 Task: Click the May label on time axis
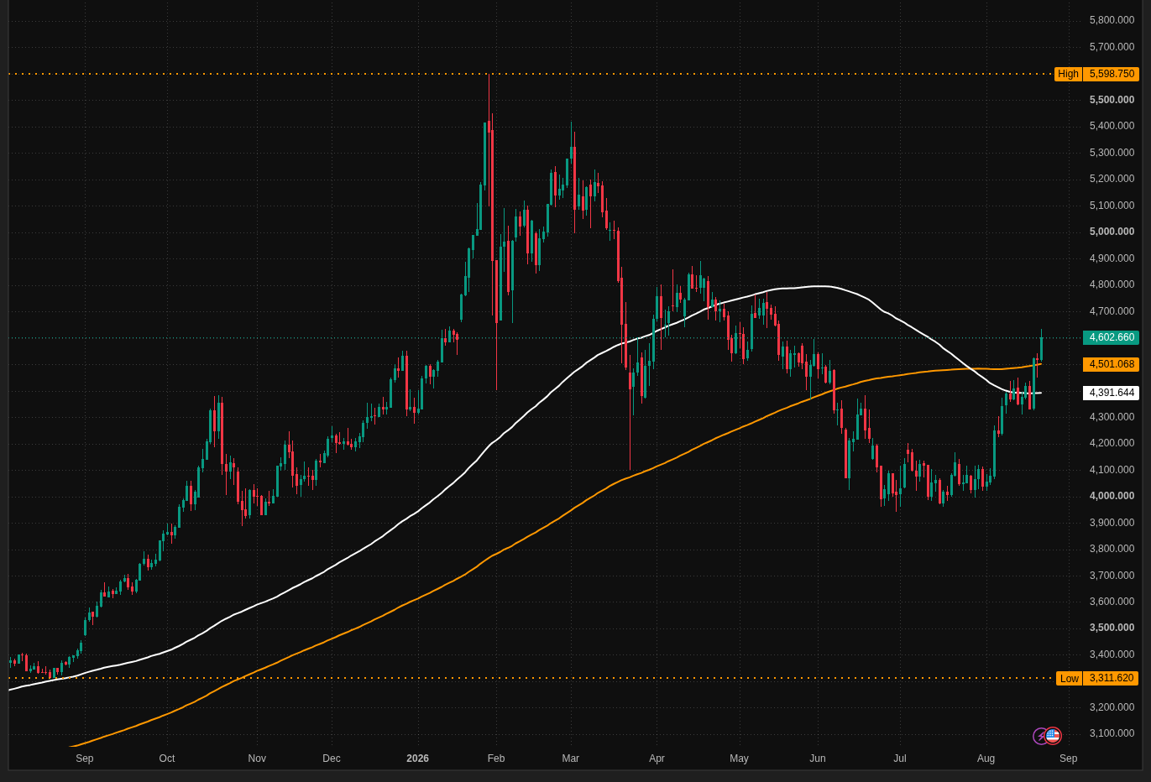(739, 759)
